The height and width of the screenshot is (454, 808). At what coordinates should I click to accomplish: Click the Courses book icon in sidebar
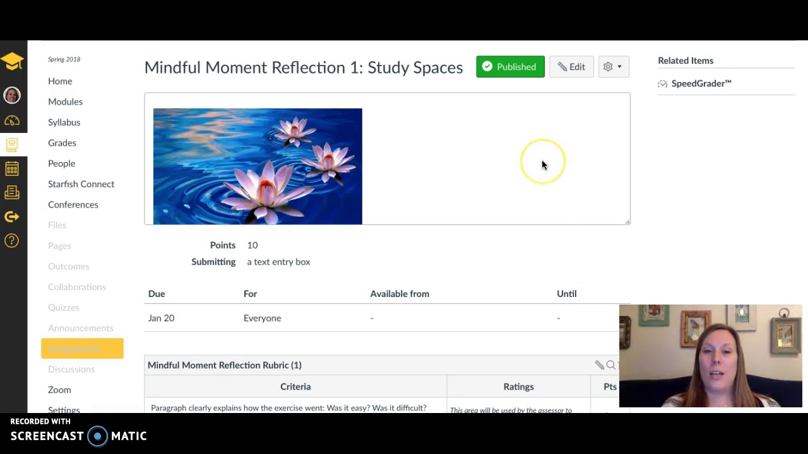click(12, 145)
